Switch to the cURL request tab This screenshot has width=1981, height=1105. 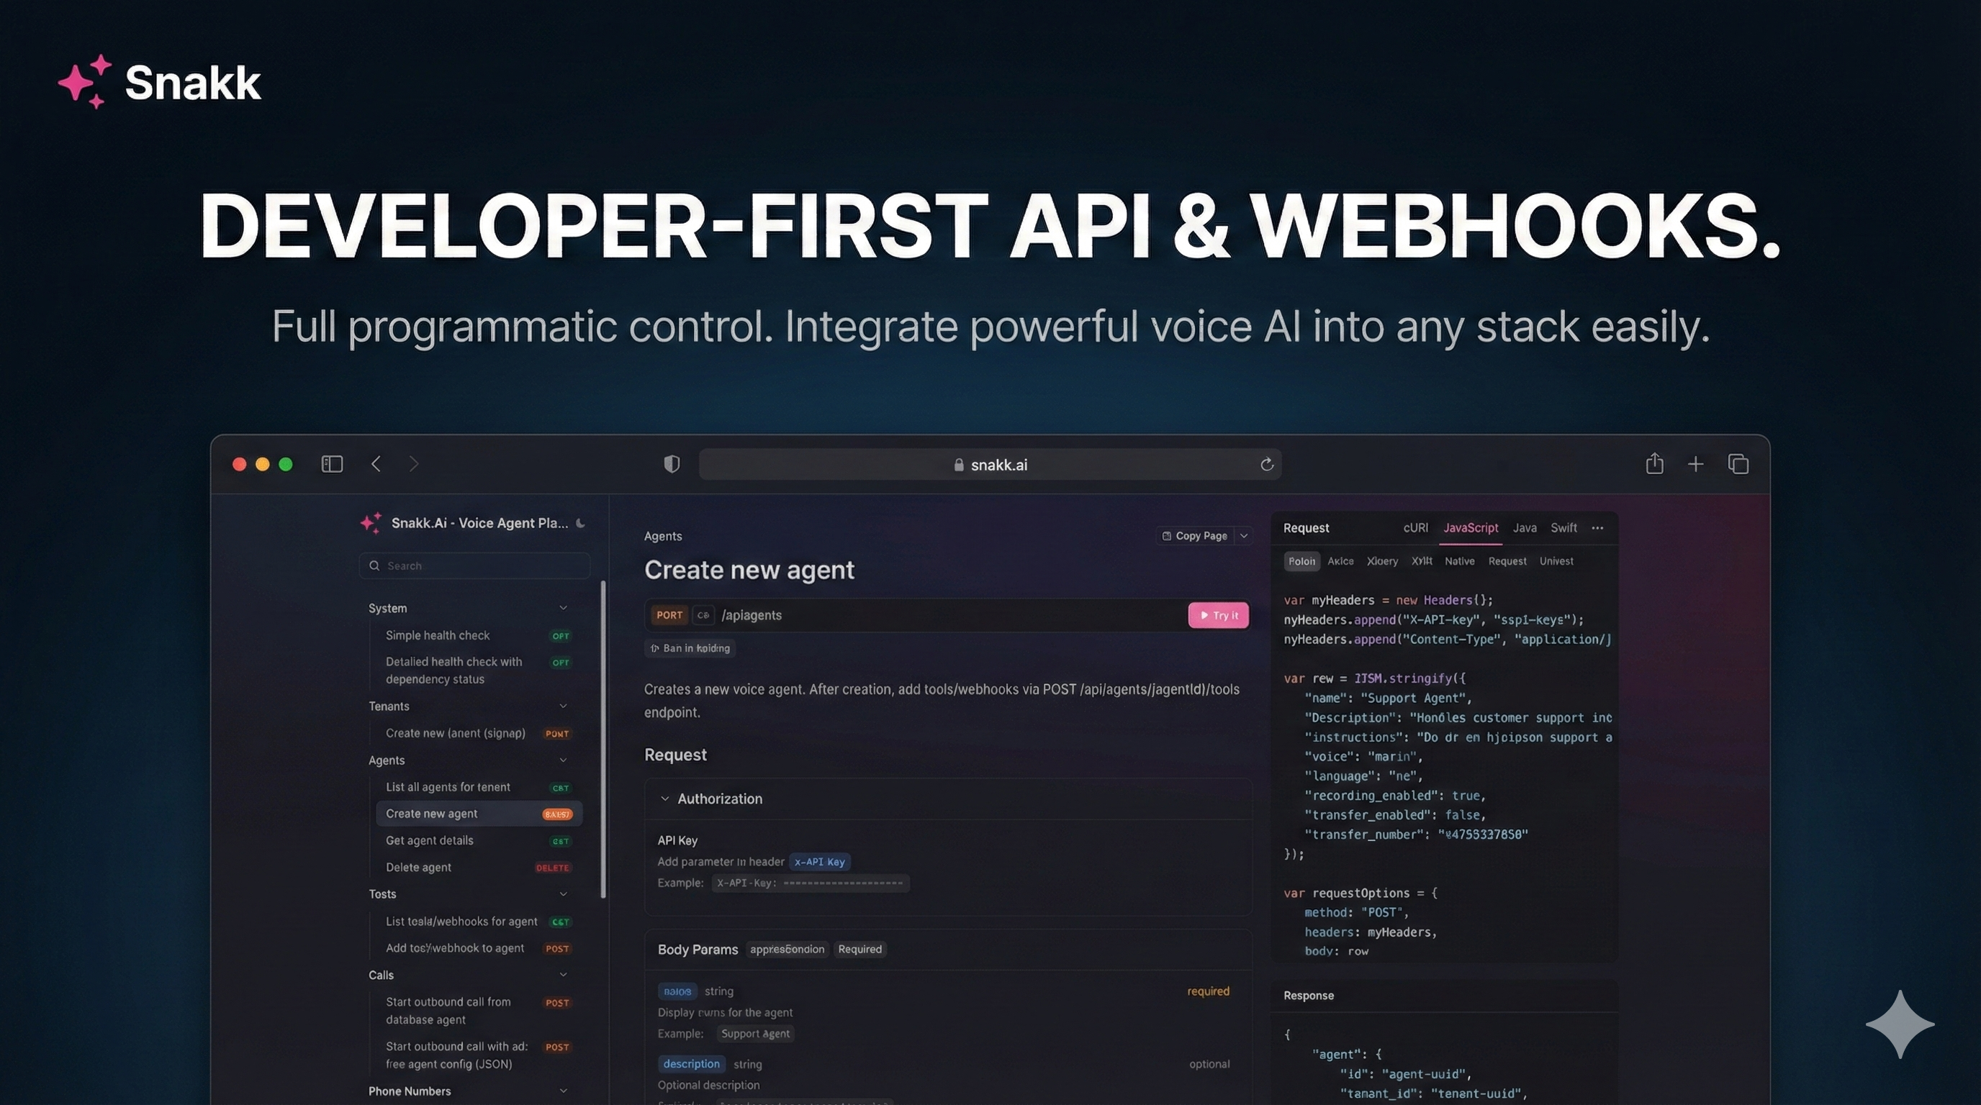click(1415, 528)
